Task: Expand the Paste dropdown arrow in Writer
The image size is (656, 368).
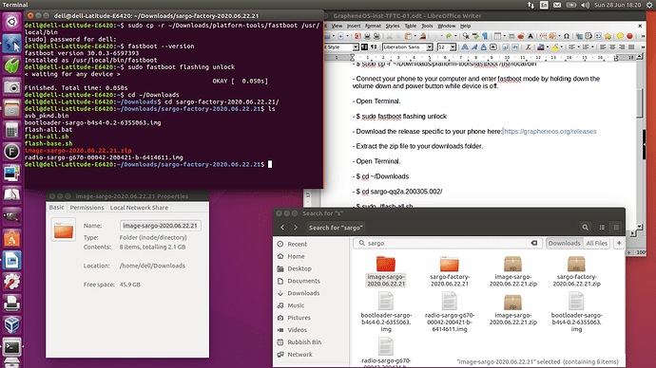Action: pyautogui.click(x=415, y=36)
